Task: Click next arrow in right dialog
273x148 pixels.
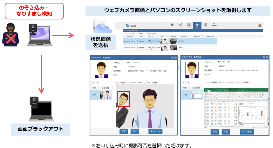Action: pos(188,82)
